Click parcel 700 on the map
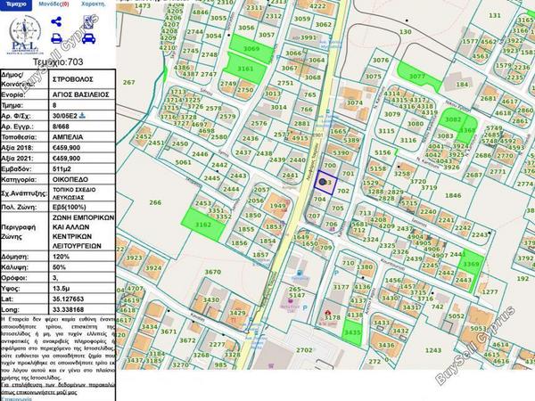 pyautogui.click(x=330, y=166)
